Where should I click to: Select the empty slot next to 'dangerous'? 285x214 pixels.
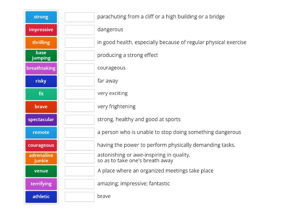pyautogui.click(x=79, y=30)
